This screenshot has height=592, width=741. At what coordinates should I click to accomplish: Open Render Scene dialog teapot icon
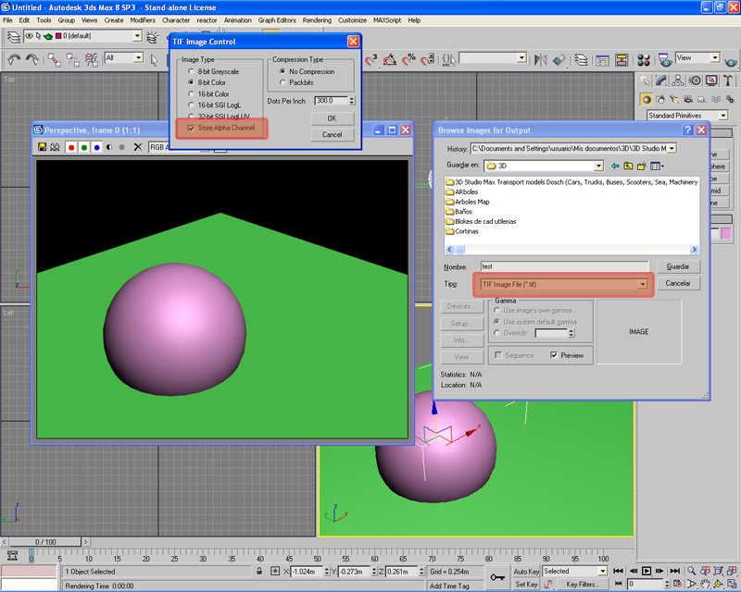(665, 60)
